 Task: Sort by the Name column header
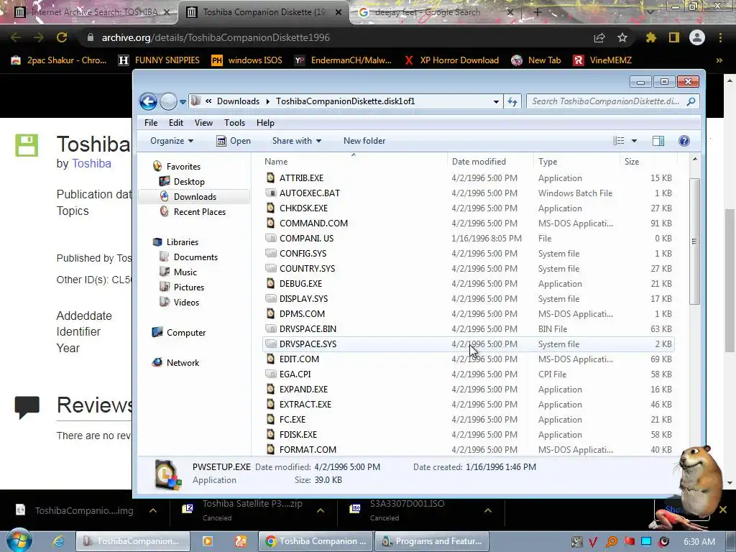(x=276, y=162)
